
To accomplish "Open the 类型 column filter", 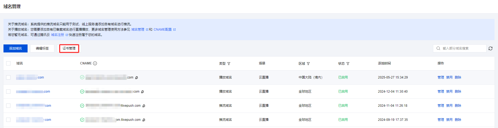I will 229,64.
